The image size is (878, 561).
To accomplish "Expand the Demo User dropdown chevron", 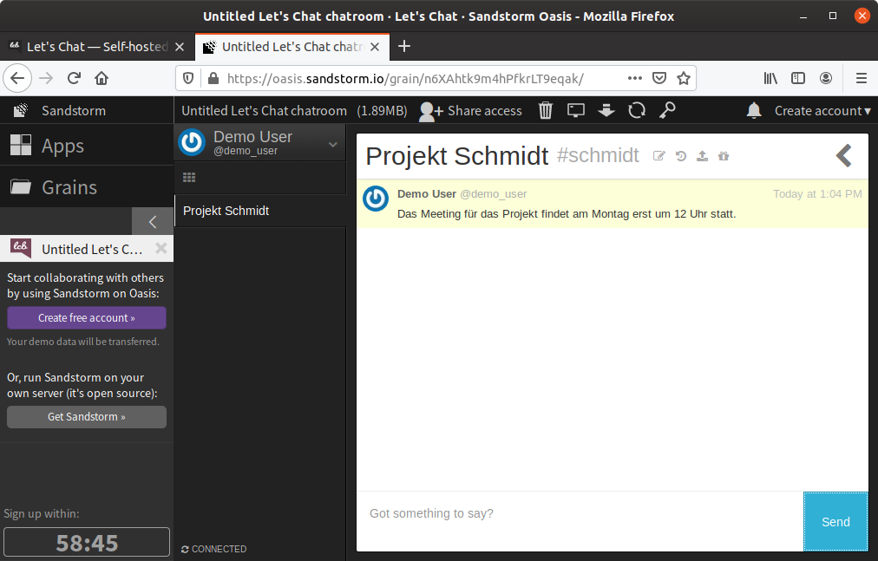I will tap(332, 145).
